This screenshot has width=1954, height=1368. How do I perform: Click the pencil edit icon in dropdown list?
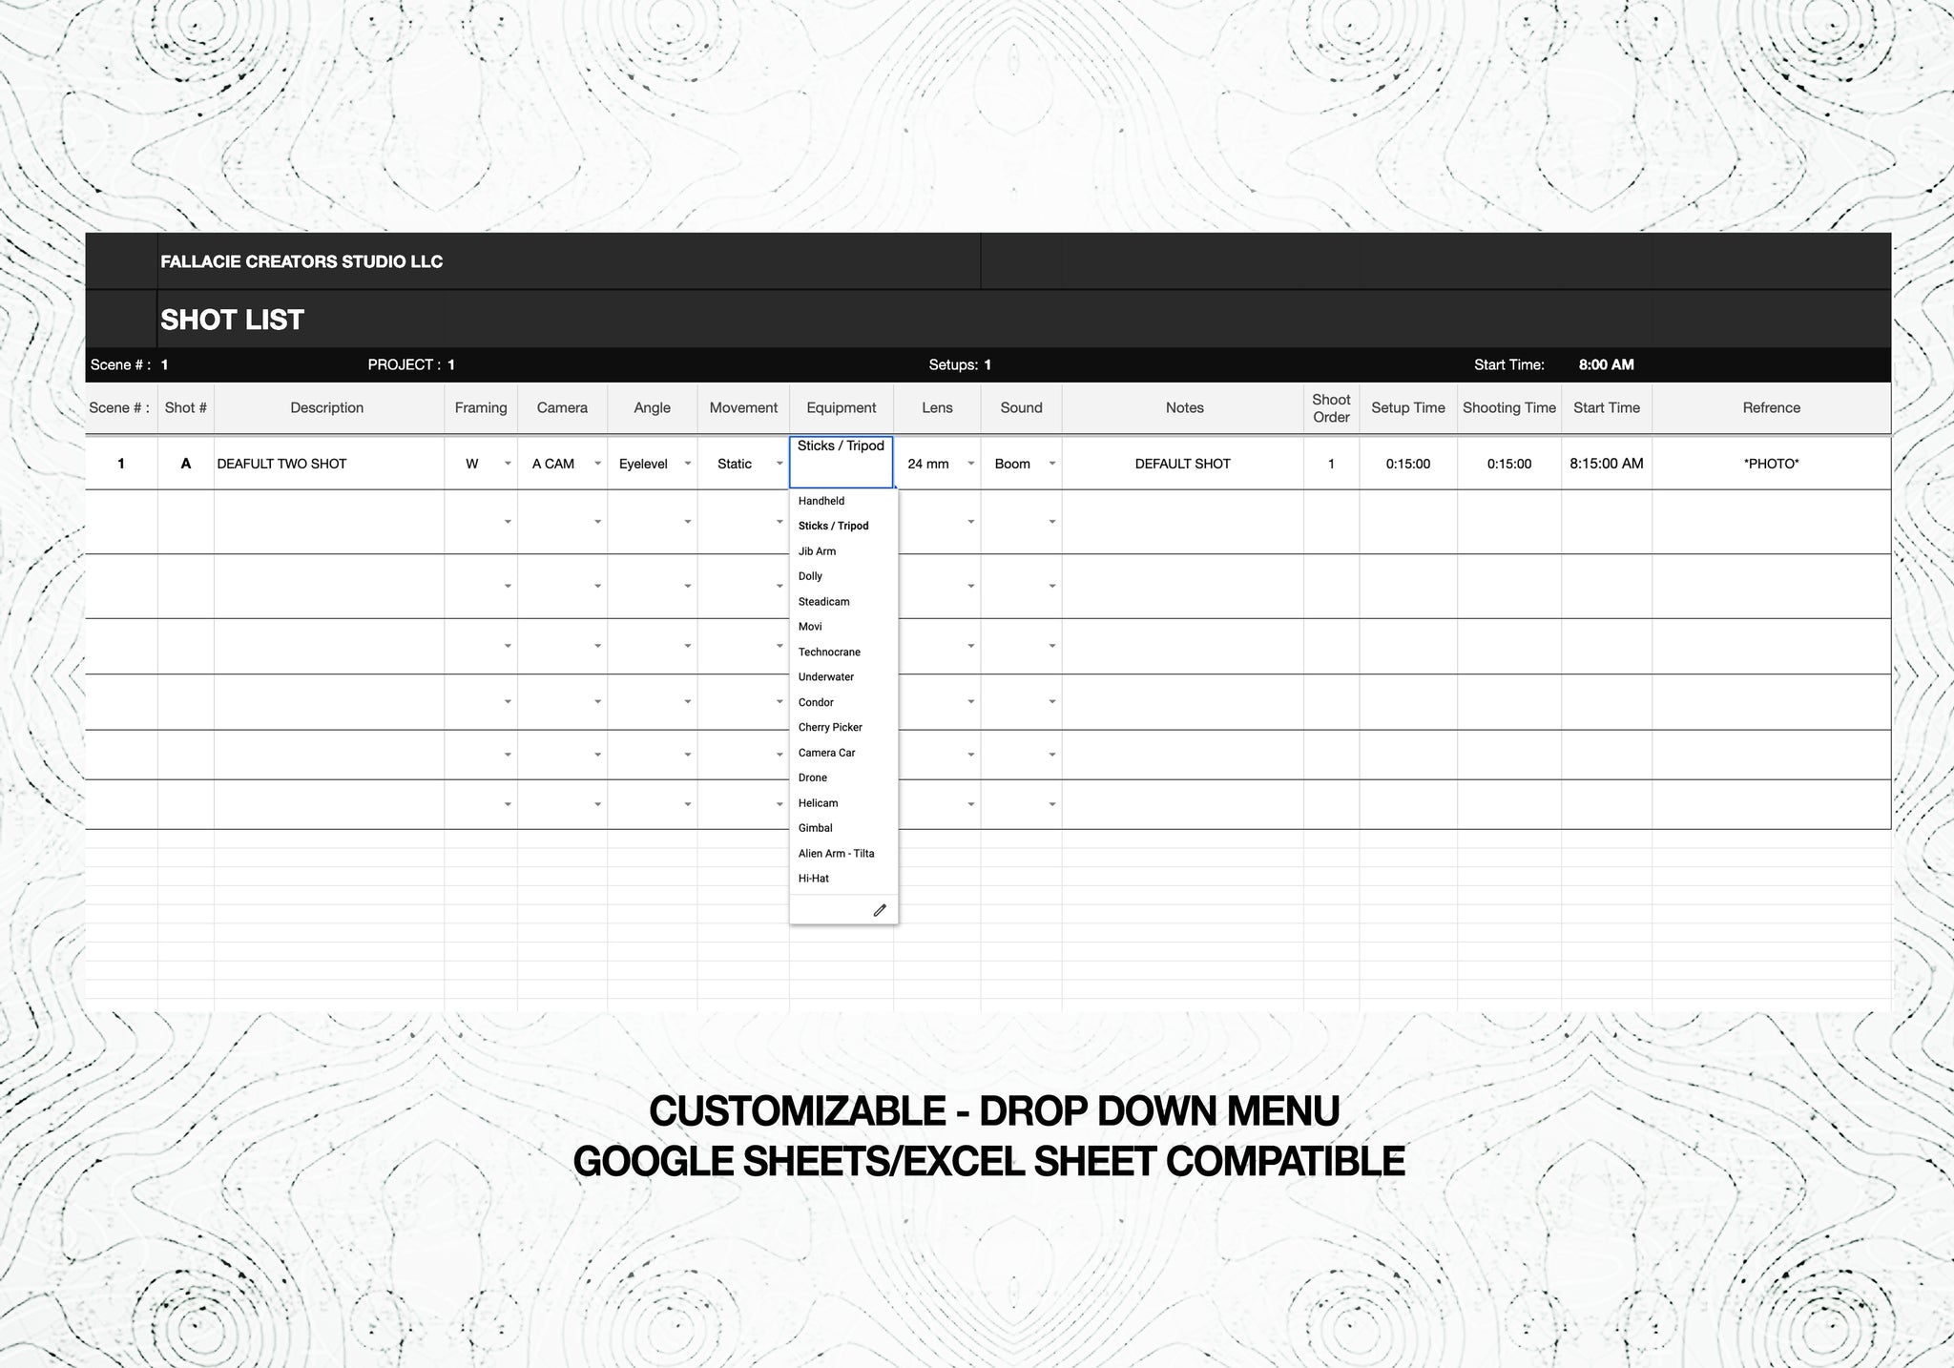coord(880,910)
